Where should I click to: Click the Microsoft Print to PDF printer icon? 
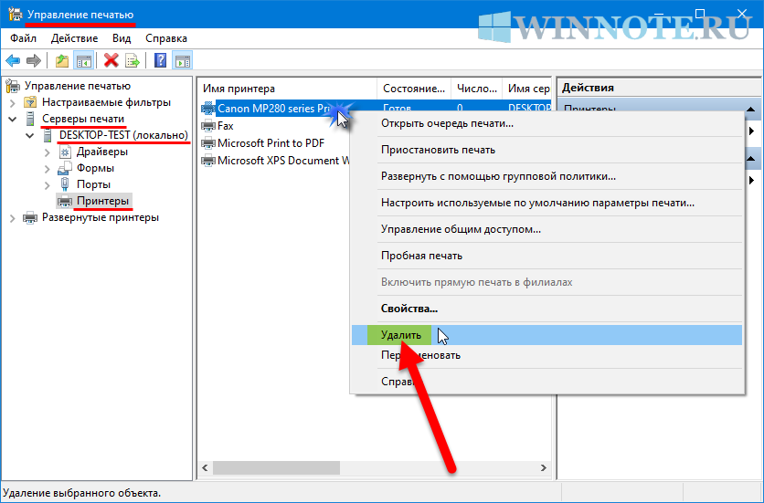coord(208,143)
